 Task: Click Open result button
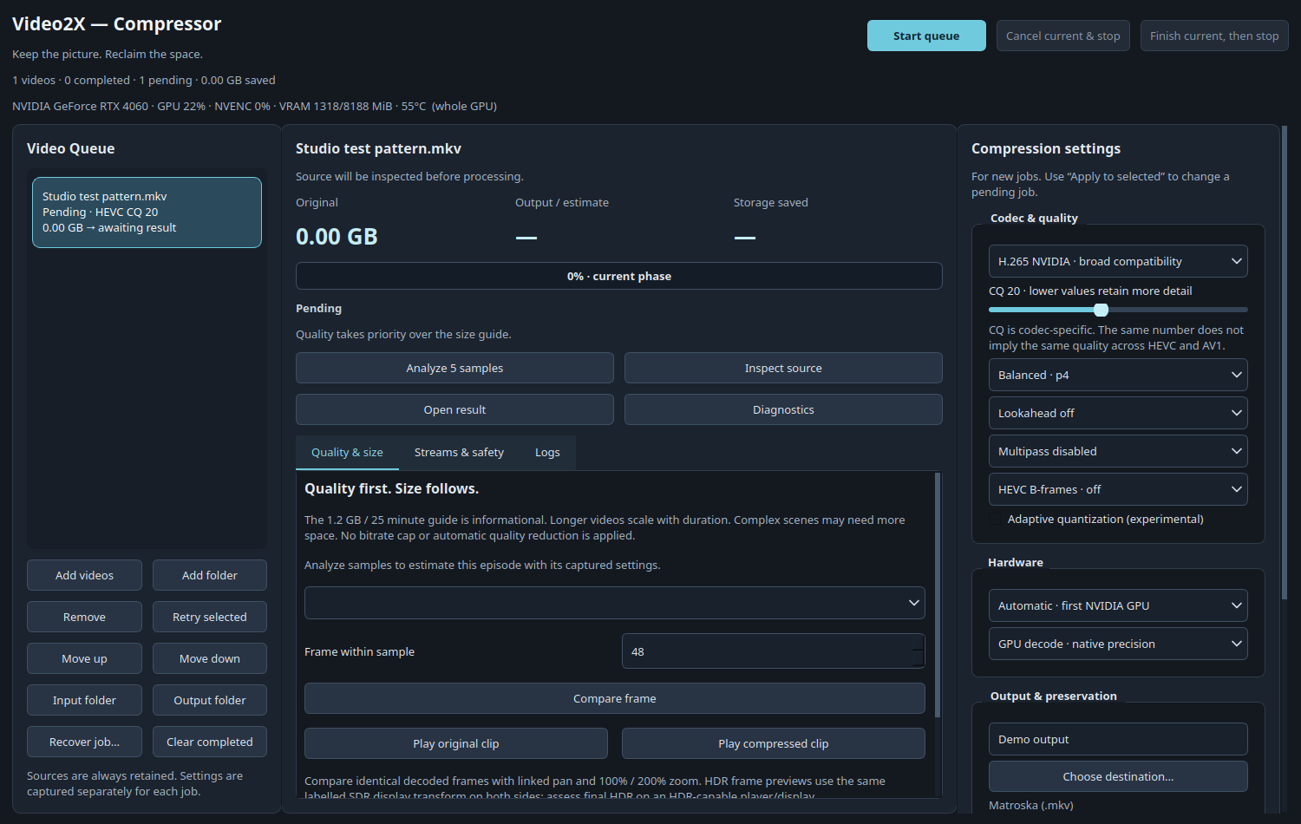coord(454,409)
